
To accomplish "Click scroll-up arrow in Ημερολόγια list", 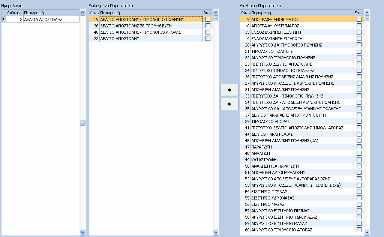I will (82, 12).
